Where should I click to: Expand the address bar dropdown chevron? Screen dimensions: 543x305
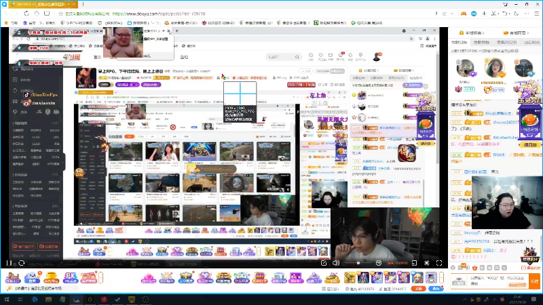pos(452,14)
